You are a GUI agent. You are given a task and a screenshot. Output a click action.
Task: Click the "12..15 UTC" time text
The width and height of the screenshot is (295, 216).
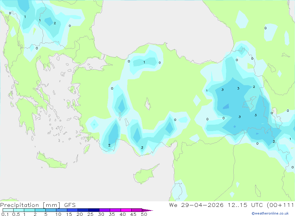tap(245, 205)
